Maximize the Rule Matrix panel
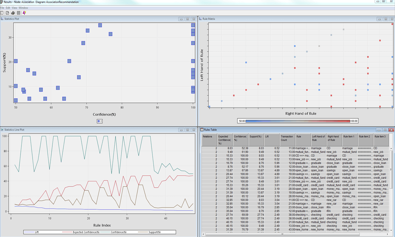The width and height of the screenshot is (395, 237). (386, 19)
